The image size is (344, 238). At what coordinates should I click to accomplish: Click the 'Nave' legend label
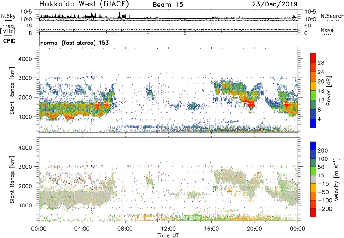327,30
